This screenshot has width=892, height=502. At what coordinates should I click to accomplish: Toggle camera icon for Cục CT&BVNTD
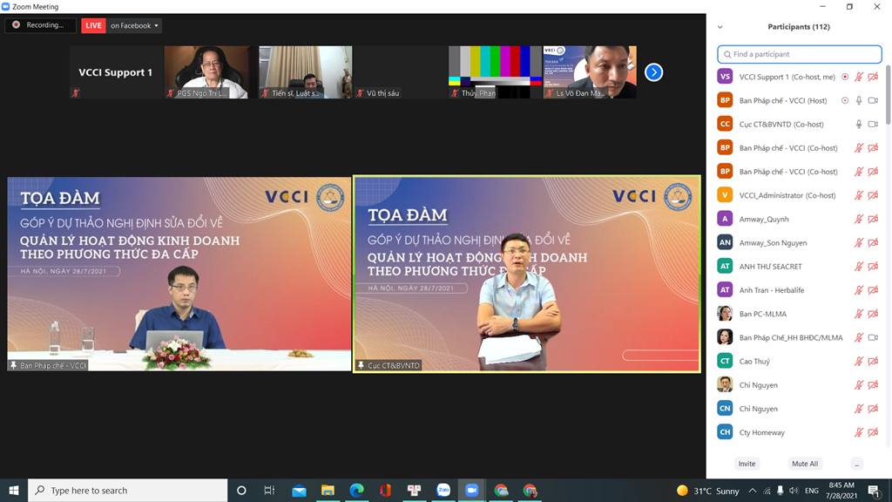873,125
